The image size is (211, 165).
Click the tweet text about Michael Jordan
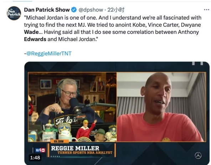(113, 29)
